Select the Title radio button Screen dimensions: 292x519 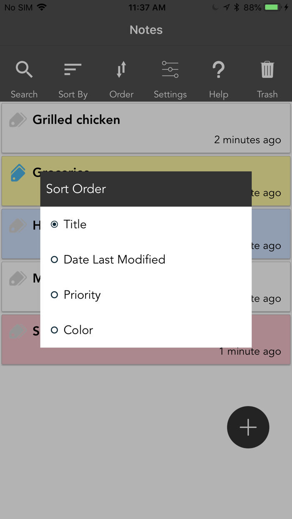point(54,224)
